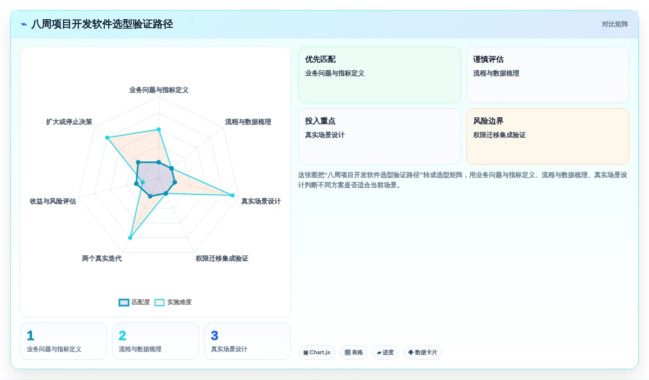
Task: Click the lightning icon beside the title
Action: tap(24, 24)
